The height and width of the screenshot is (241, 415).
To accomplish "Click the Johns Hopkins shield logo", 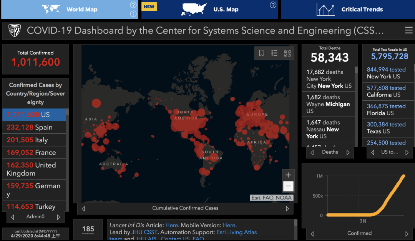I will coord(15,30).
